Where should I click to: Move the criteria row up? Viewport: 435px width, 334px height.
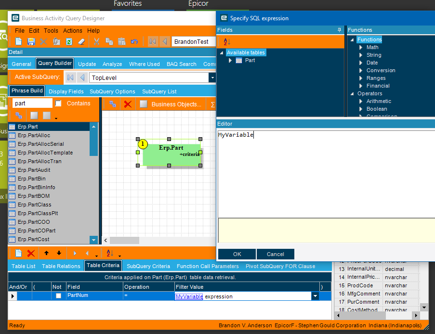46,253
